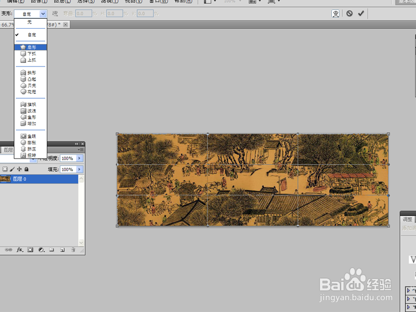The image size is (416, 312).
Task: Toggle lock position cross-arrows icon
Action: point(19,169)
